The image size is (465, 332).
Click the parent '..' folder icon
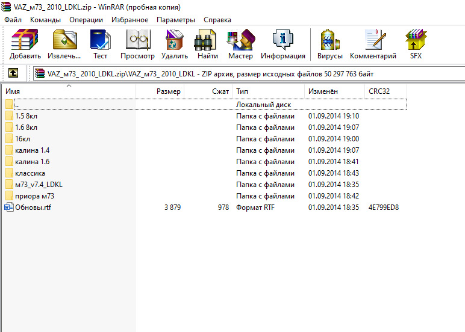tap(9, 104)
